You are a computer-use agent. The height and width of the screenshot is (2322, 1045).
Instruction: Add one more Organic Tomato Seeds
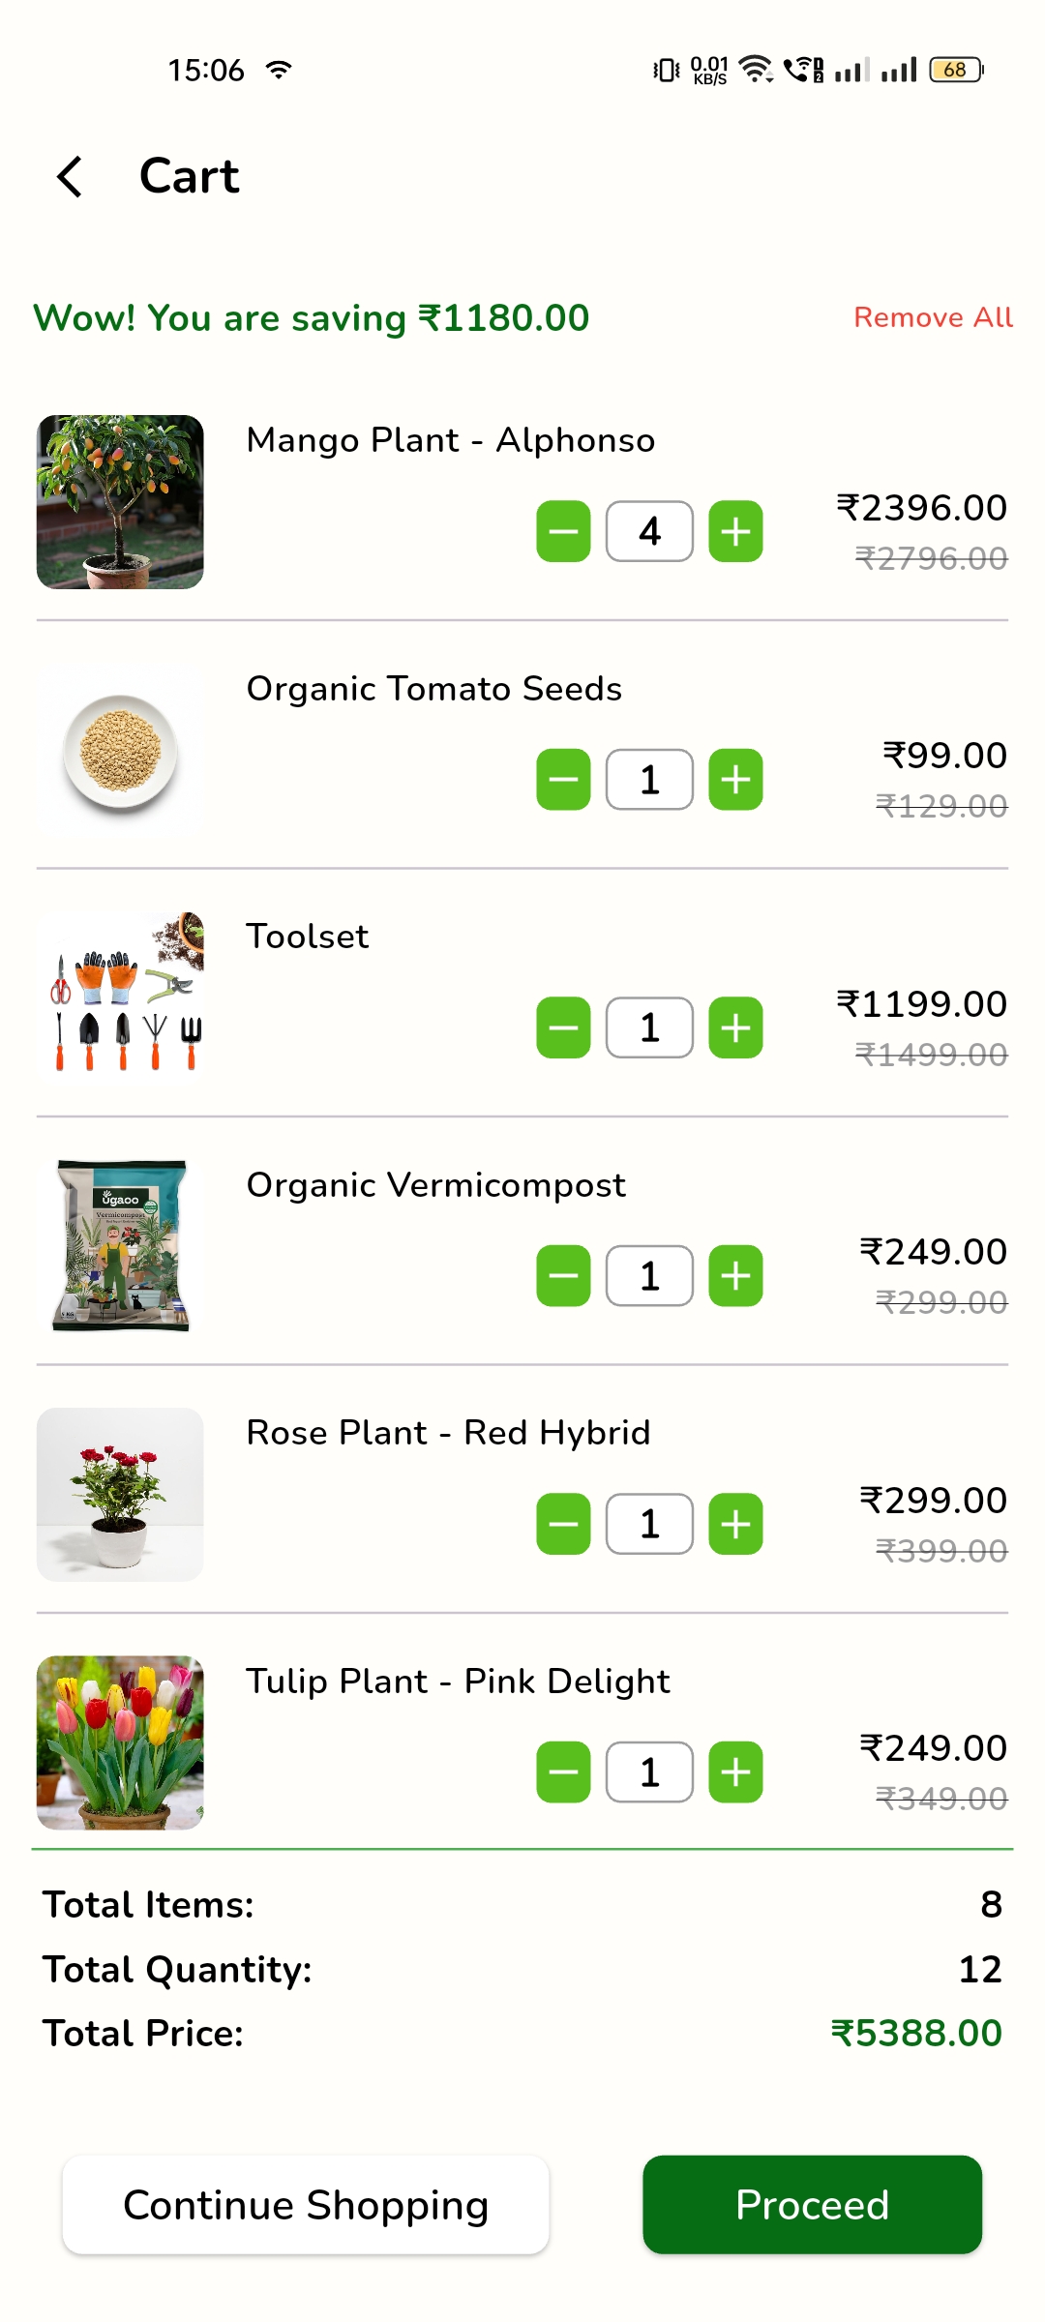point(735,779)
